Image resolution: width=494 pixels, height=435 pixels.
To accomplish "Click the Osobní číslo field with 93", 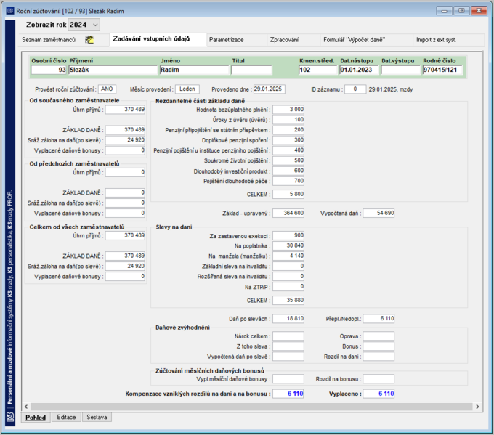I will [x=49, y=70].
